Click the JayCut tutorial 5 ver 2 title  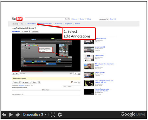[x=24, y=28]
